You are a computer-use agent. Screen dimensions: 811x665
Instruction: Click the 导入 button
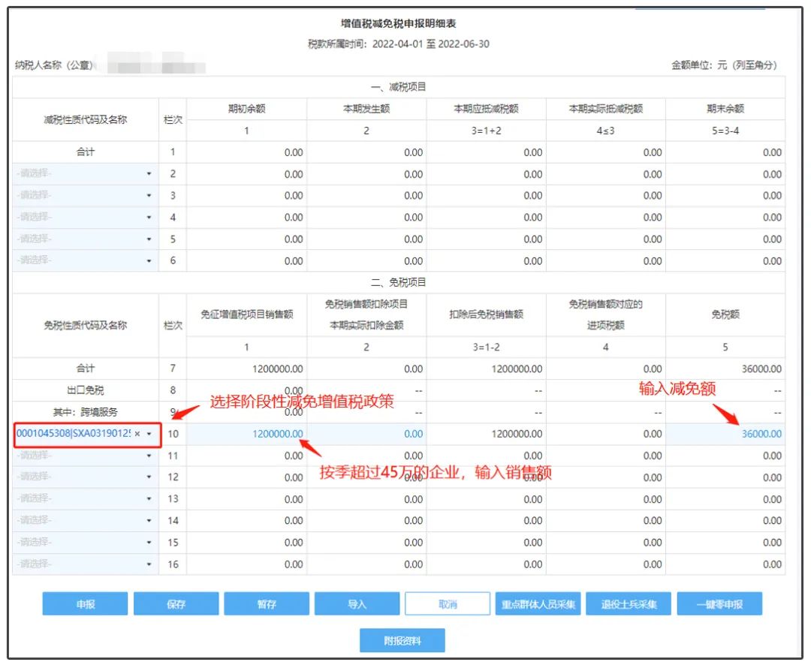click(x=357, y=604)
